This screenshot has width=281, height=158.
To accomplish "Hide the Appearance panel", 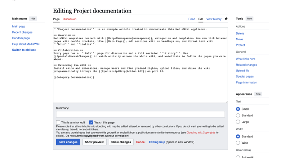I will click(x=258, y=94).
